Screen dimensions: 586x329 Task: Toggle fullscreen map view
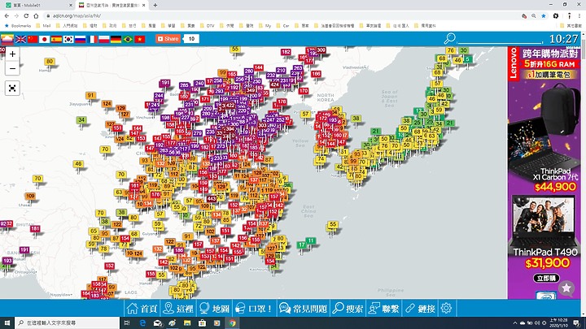point(12,88)
